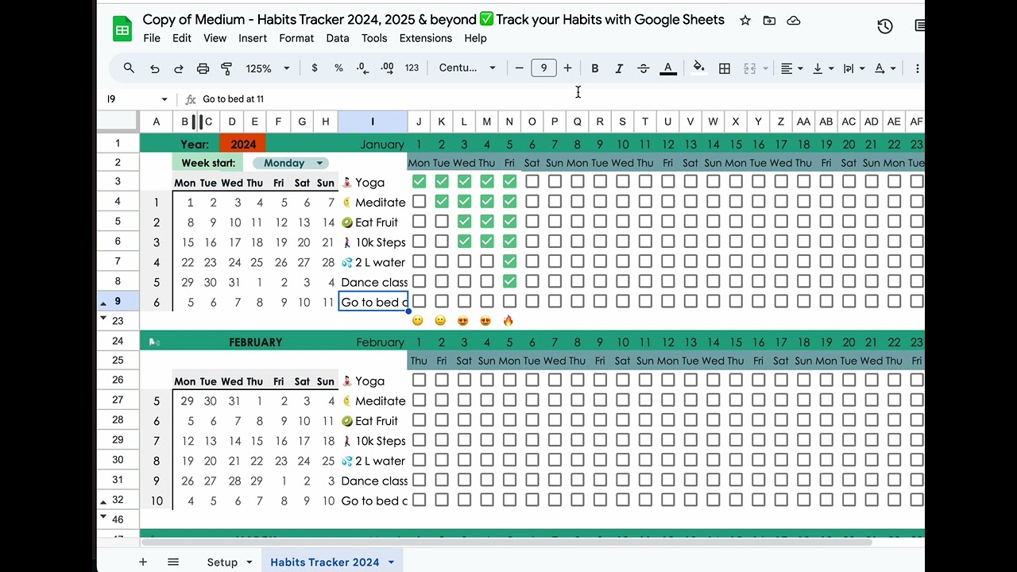Open the Data menu
1017x572 pixels.
338,38
